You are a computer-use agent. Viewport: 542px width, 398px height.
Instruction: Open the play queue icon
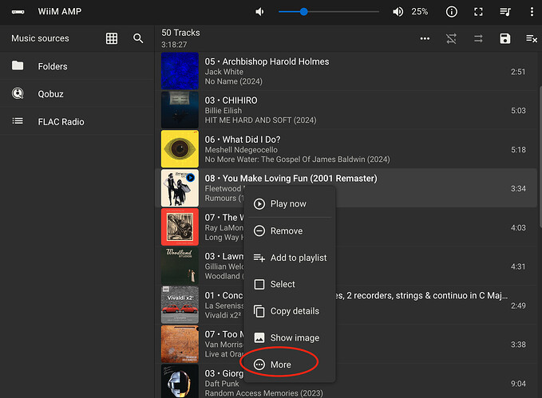505,12
